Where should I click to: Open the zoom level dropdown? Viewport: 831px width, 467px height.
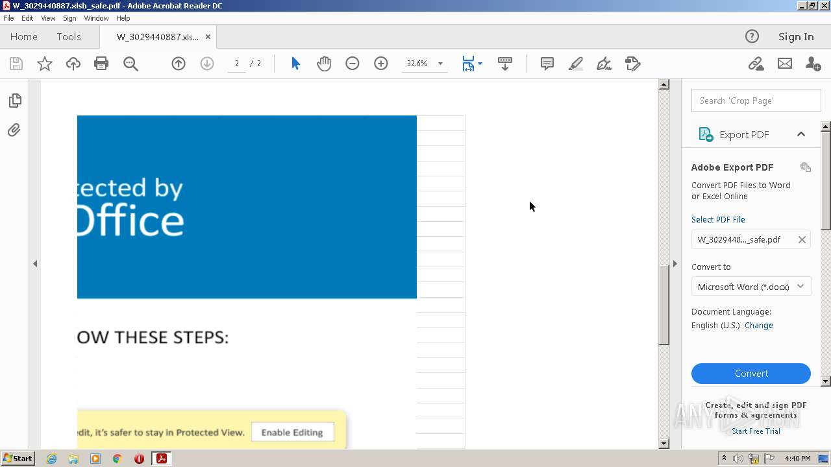[440, 64]
